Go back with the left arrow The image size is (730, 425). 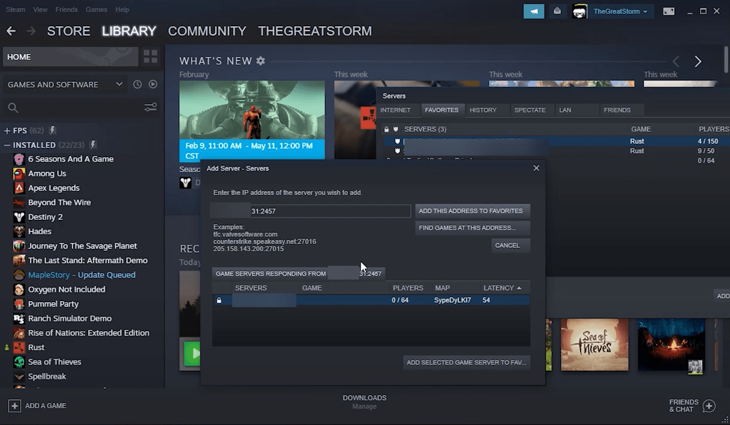[10, 31]
